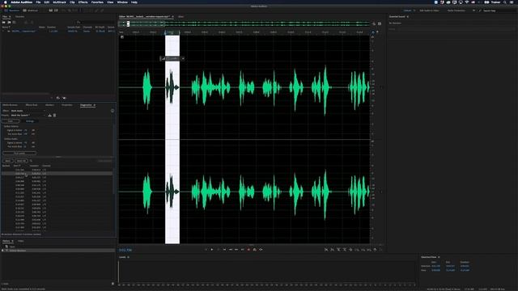Screen dimensions: 518x291
Task: Toggle the HUD pin icon
Action: 183,58
